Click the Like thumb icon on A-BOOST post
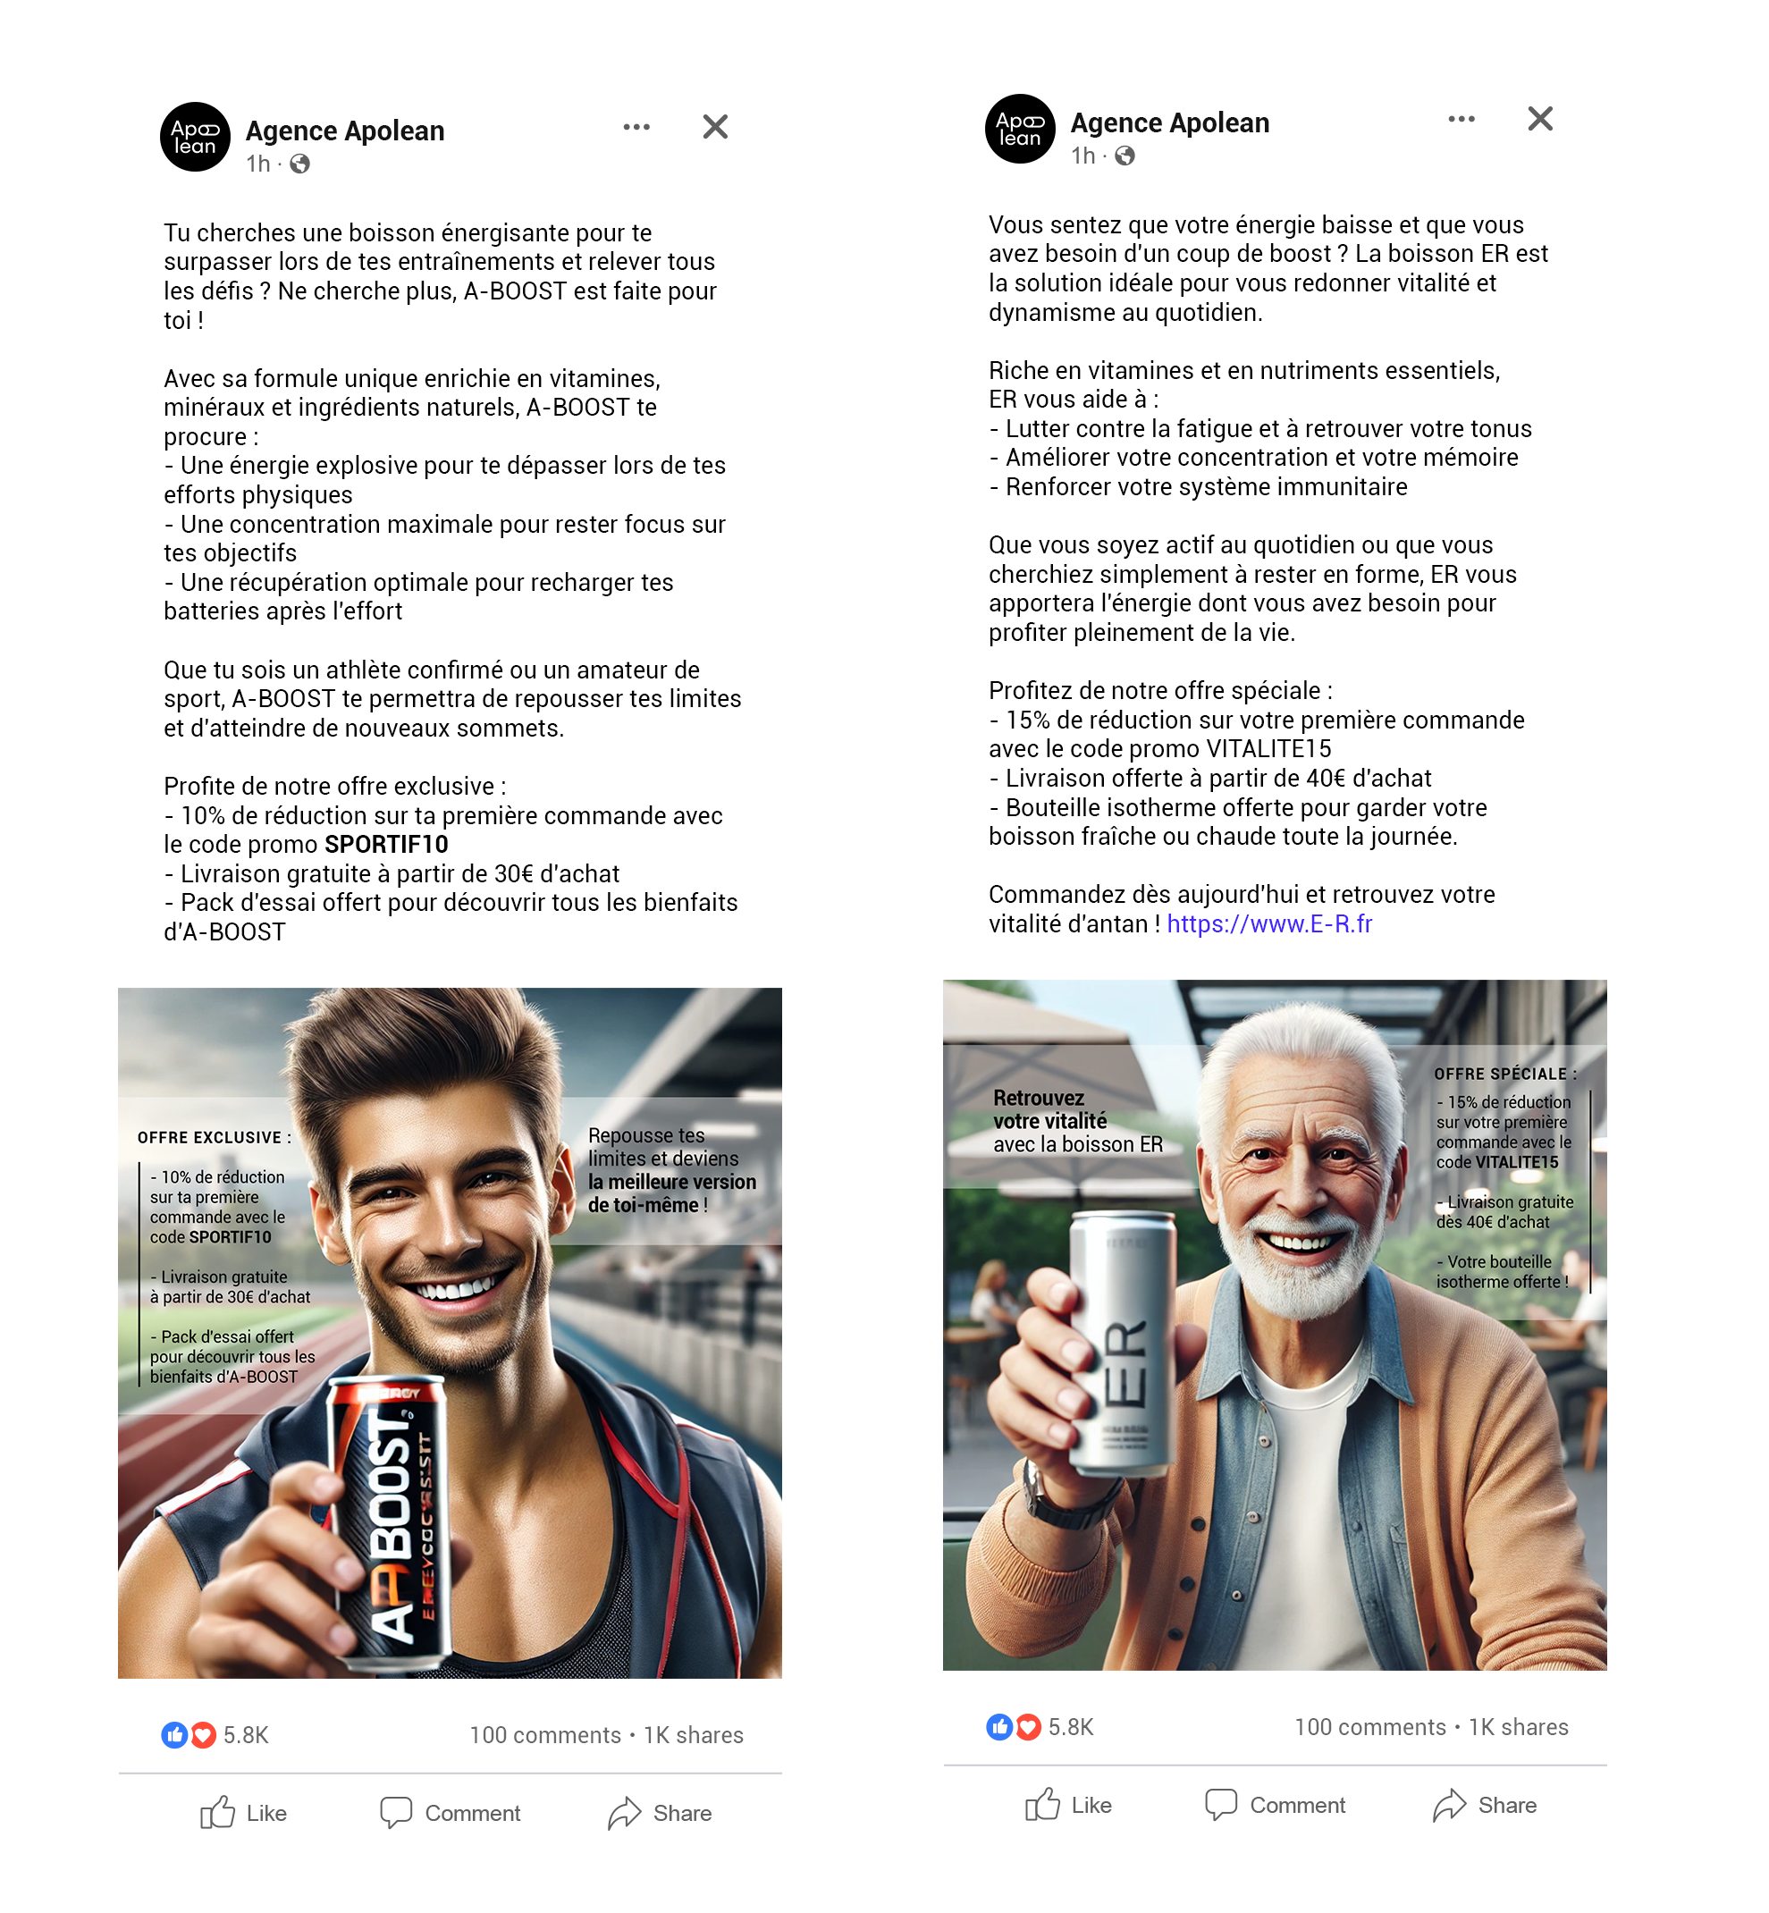 click(x=217, y=1813)
